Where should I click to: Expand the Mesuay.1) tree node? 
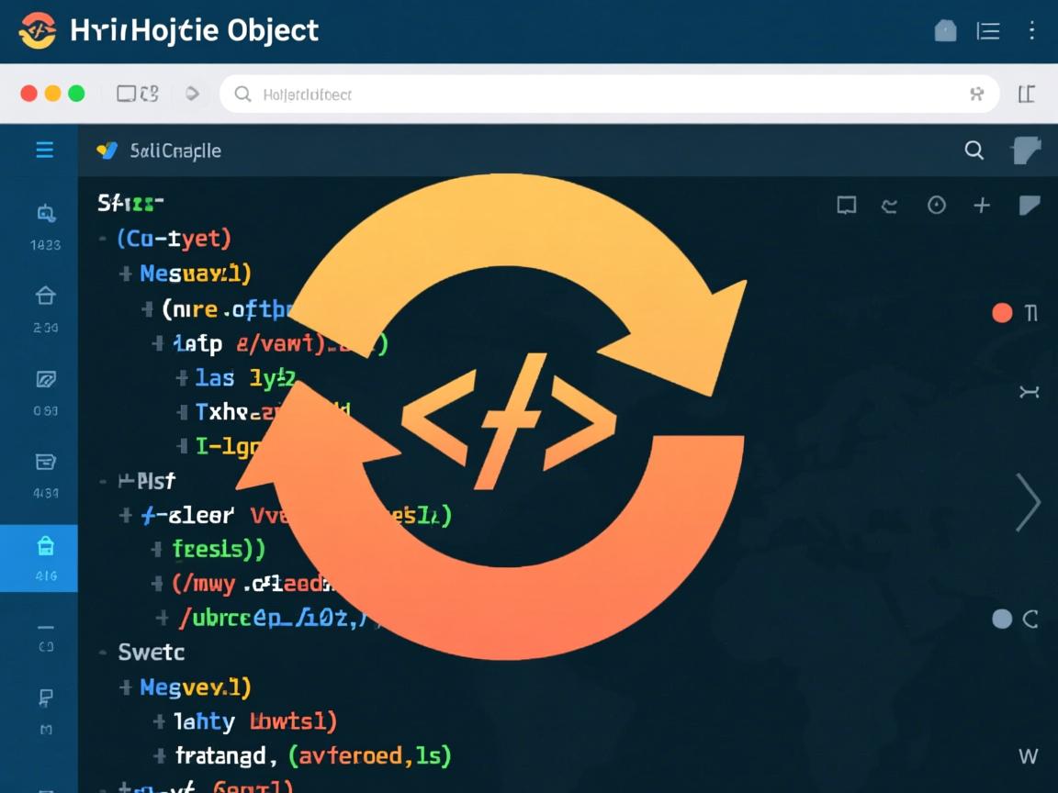[x=126, y=274]
